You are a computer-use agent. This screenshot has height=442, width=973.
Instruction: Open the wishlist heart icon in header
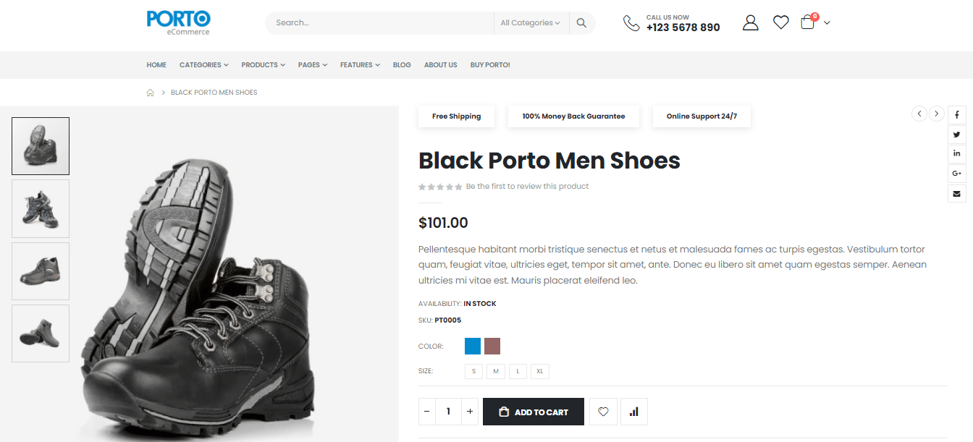(x=780, y=22)
